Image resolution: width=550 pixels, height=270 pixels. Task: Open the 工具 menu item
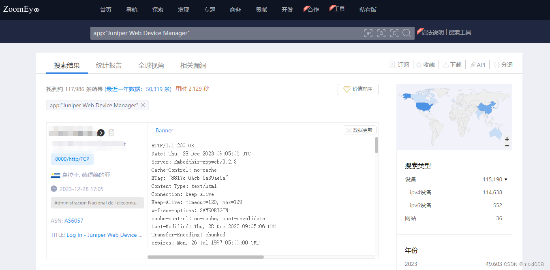click(339, 9)
